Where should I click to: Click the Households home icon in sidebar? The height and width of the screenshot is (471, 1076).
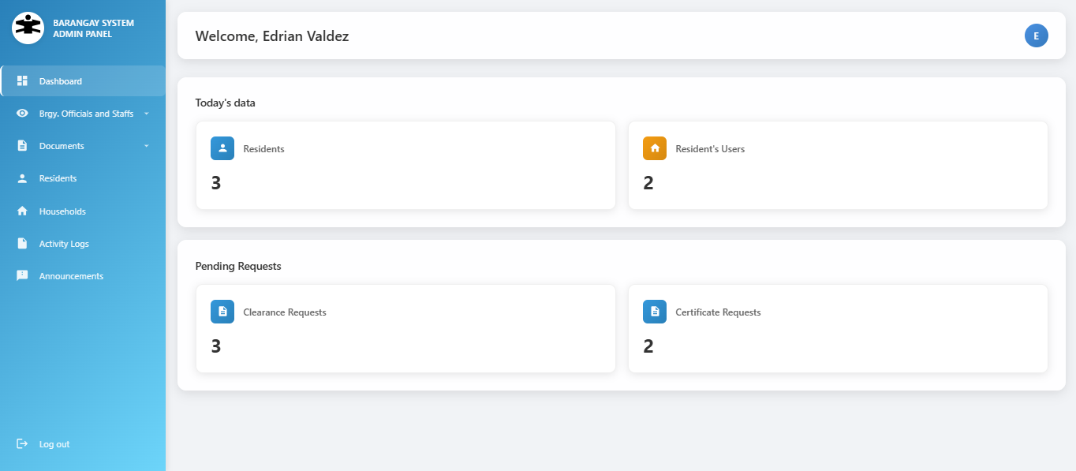(x=22, y=211)
